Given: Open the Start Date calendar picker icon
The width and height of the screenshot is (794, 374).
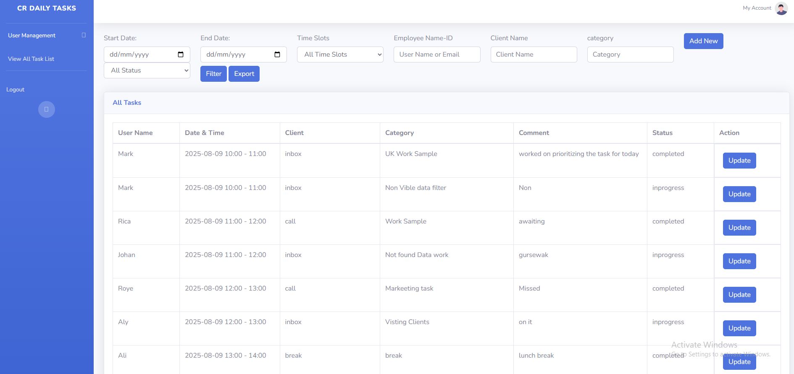Looking at the screenshot, I should point(181,55).
